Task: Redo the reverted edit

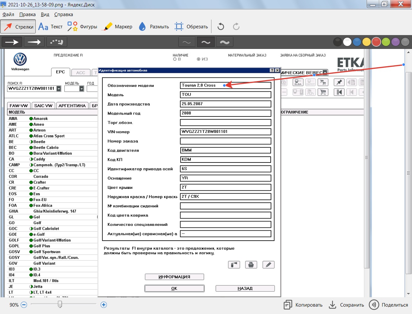Action: pyautogui.click(x=236, y=27)
